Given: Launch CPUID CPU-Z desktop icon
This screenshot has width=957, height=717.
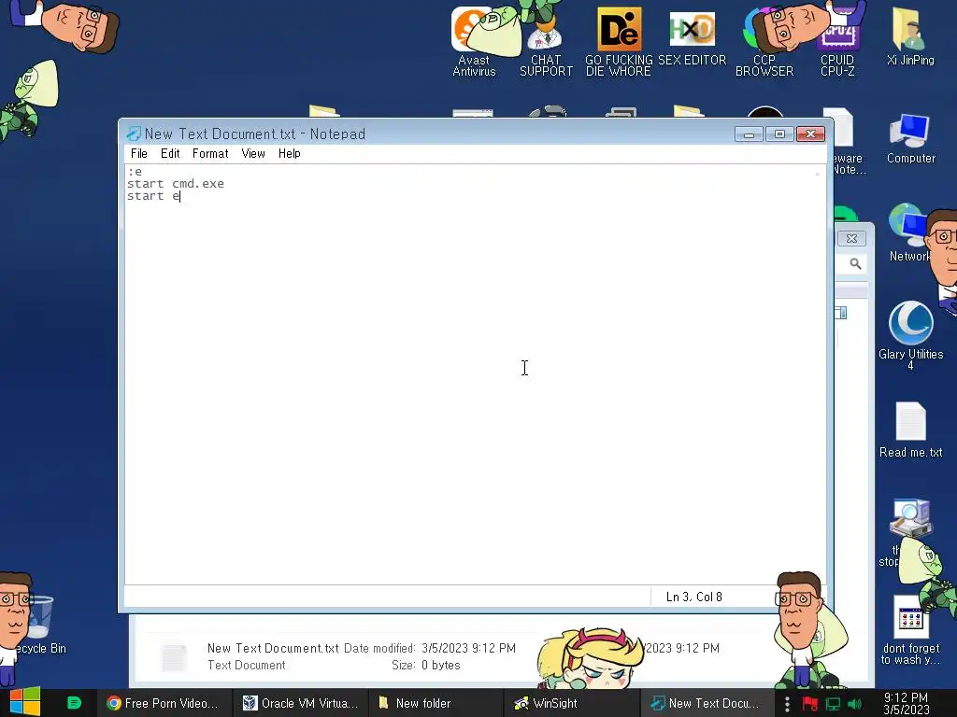Looking at the screenshot, I should pyautogui.click(x=837, y=41).
